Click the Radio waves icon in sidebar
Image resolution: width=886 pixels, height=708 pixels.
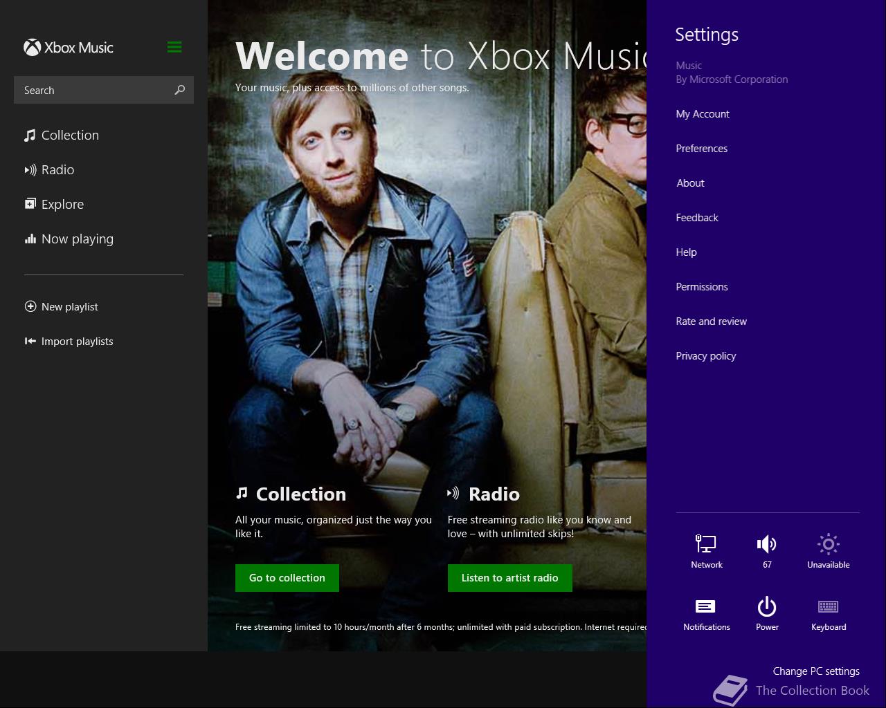[x=30, y=169]
